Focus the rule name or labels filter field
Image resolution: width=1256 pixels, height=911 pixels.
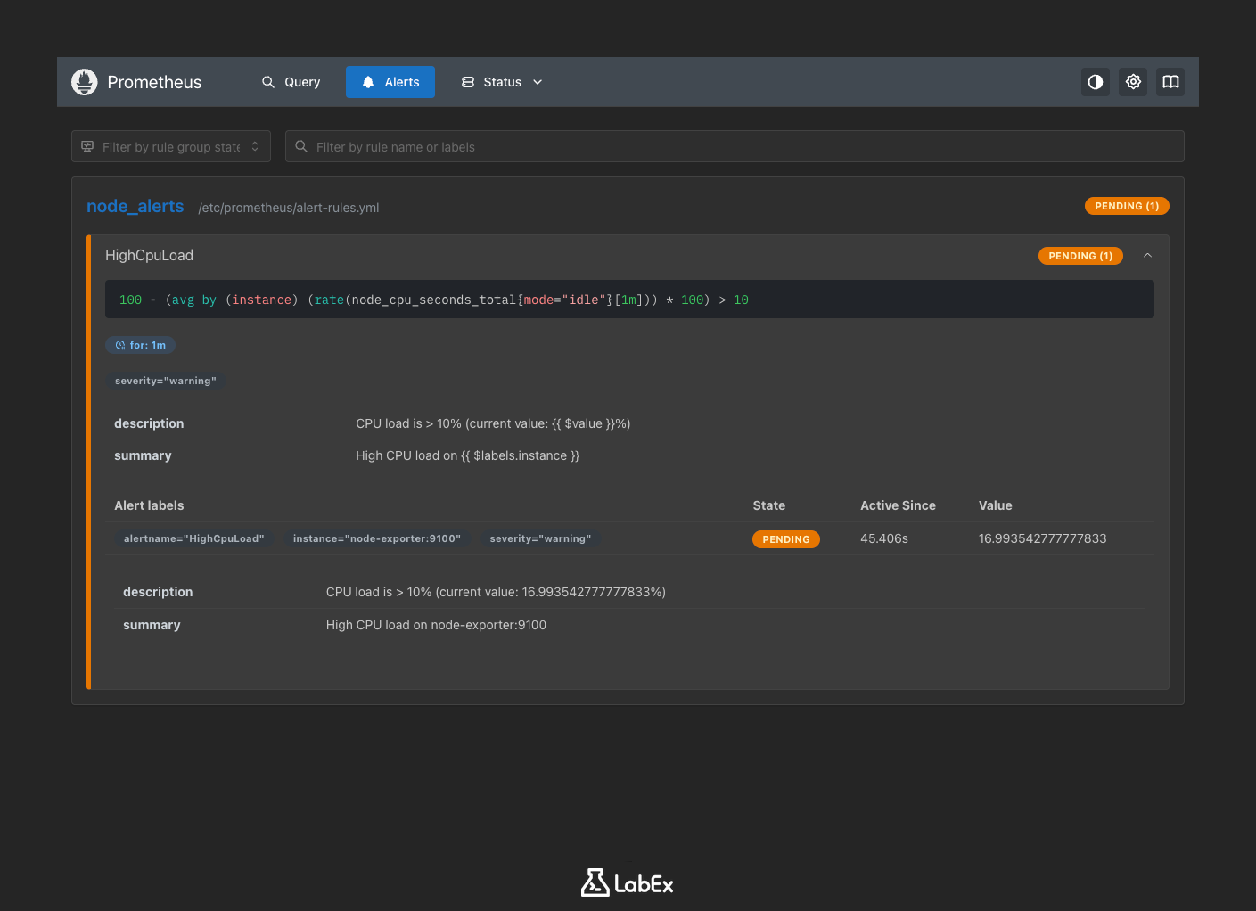(x=740, y=146)
